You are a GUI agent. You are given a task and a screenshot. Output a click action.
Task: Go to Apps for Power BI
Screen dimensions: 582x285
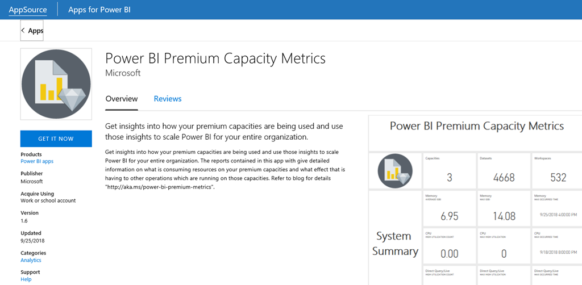tap(99, 10)
